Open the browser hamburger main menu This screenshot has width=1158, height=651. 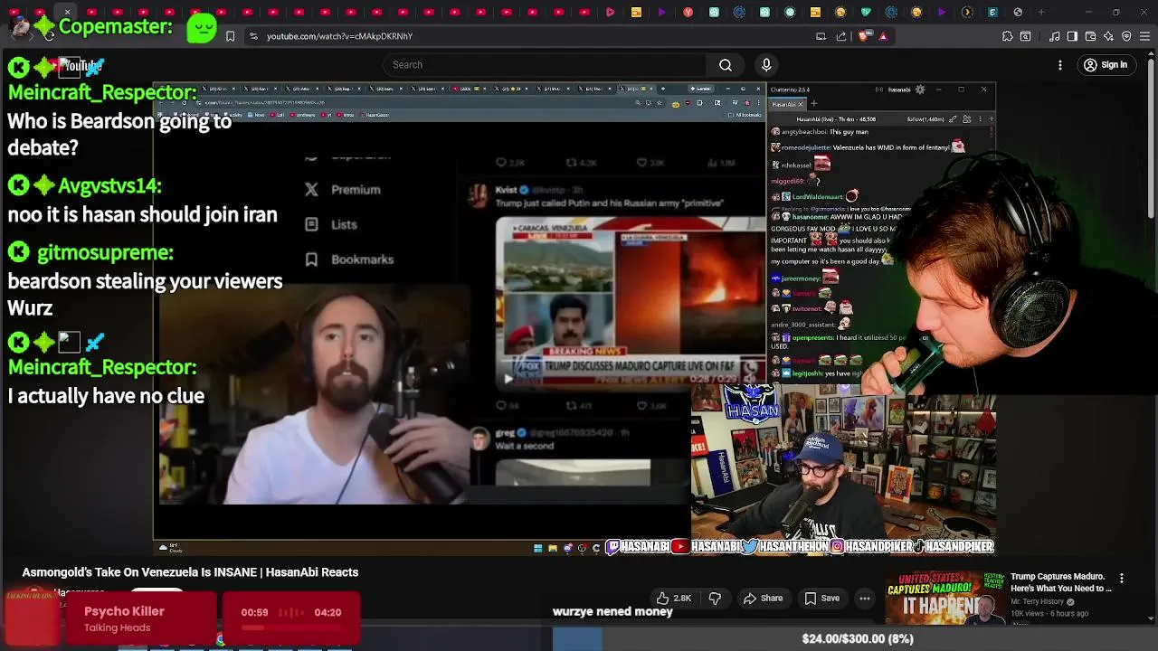[1144, 36]
